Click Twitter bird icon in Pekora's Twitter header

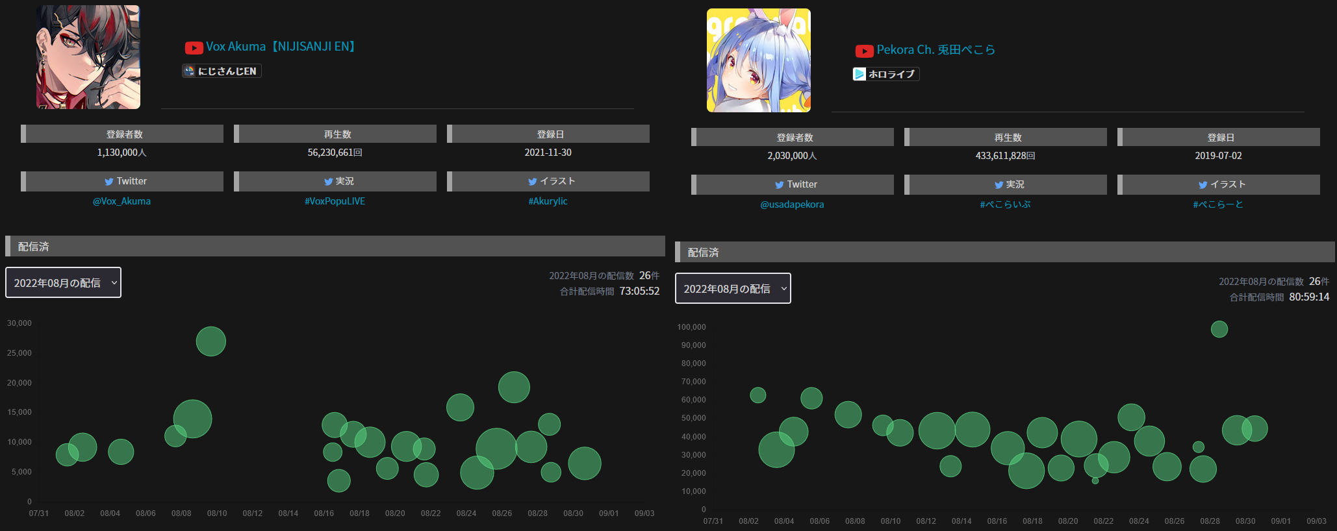[780, 185]
